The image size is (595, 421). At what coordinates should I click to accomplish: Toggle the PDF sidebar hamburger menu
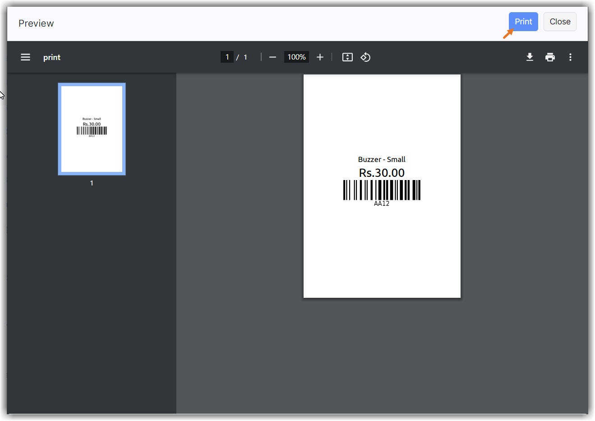[x=25, y=57]
